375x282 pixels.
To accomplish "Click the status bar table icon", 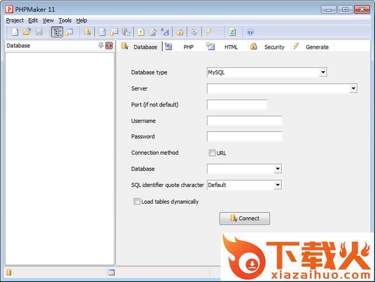I will (x=111, y=273).
